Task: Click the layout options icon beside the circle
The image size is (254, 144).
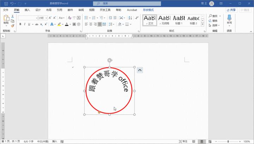Action: (140, 70)
